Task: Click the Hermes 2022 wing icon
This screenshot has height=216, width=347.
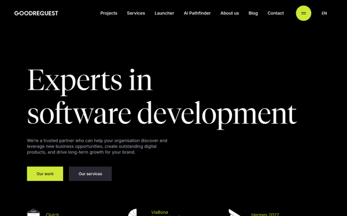Action: tap(235, 213)
